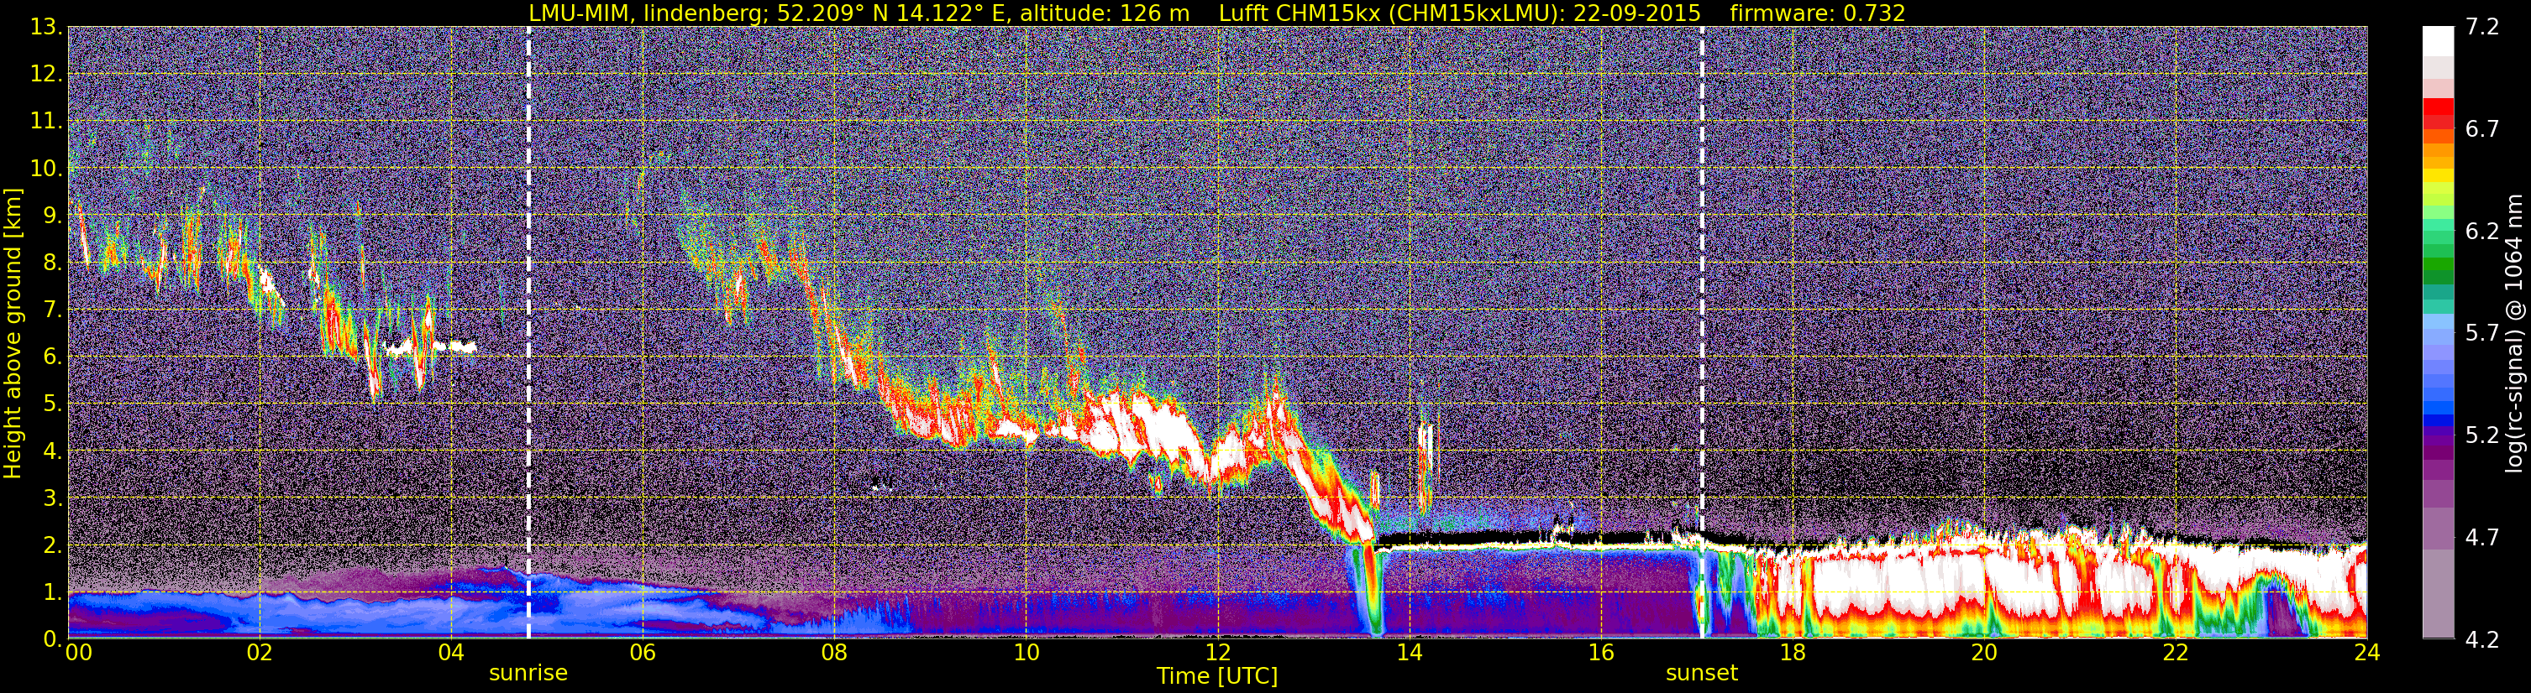The width and height of the screenshot is (2531, 693).
Task: Click the y-axis tick label '9.'
Action: click(52, 216)
